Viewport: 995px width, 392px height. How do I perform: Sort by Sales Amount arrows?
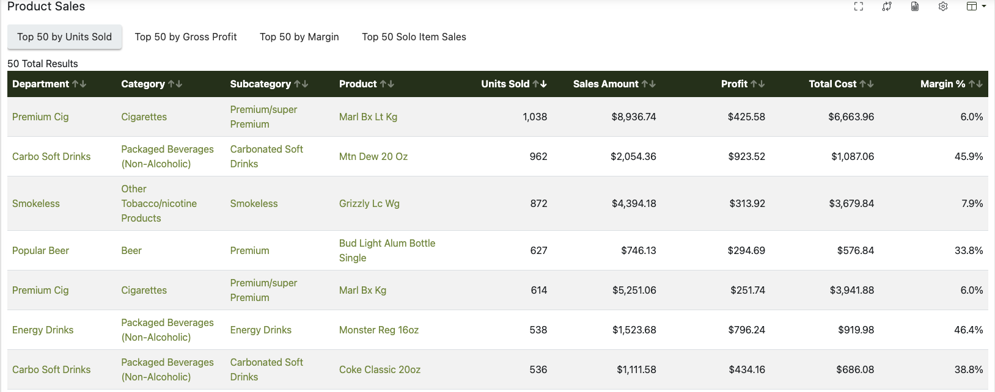[x=648, y=84]
